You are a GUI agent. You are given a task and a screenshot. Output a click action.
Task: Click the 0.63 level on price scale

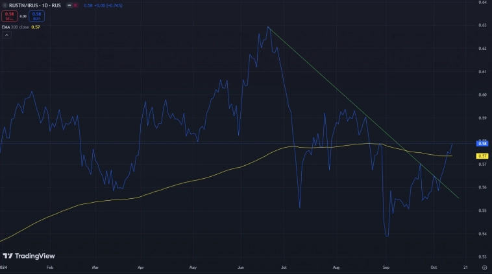[x=482, y=25]
